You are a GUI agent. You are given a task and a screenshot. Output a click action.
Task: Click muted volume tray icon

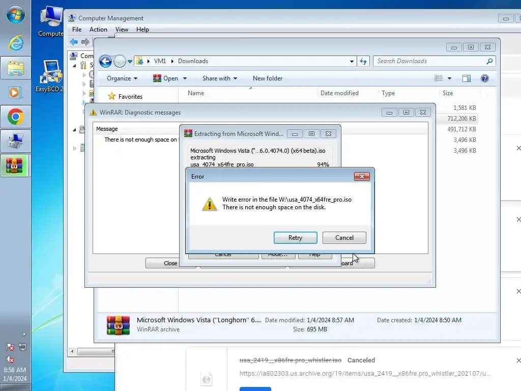10,359
